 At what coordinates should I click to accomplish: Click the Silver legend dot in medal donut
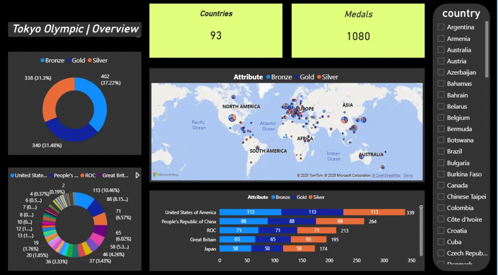(90, 60)
